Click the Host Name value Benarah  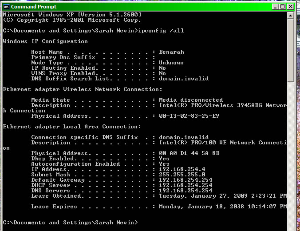[x=171, y=52]
